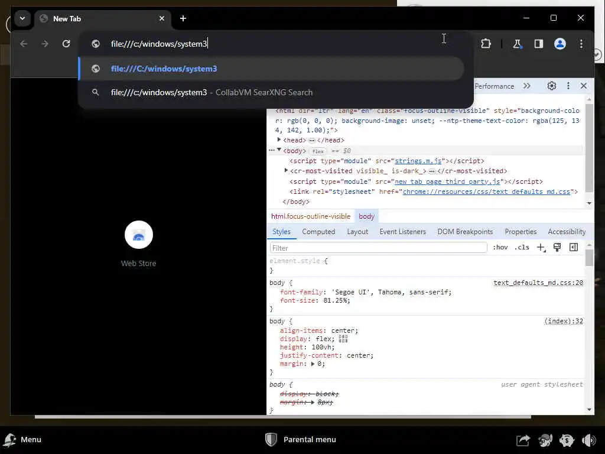Open the tab search dropdown arrow
The image size is (605, 454).
click(x=22, y=18)
